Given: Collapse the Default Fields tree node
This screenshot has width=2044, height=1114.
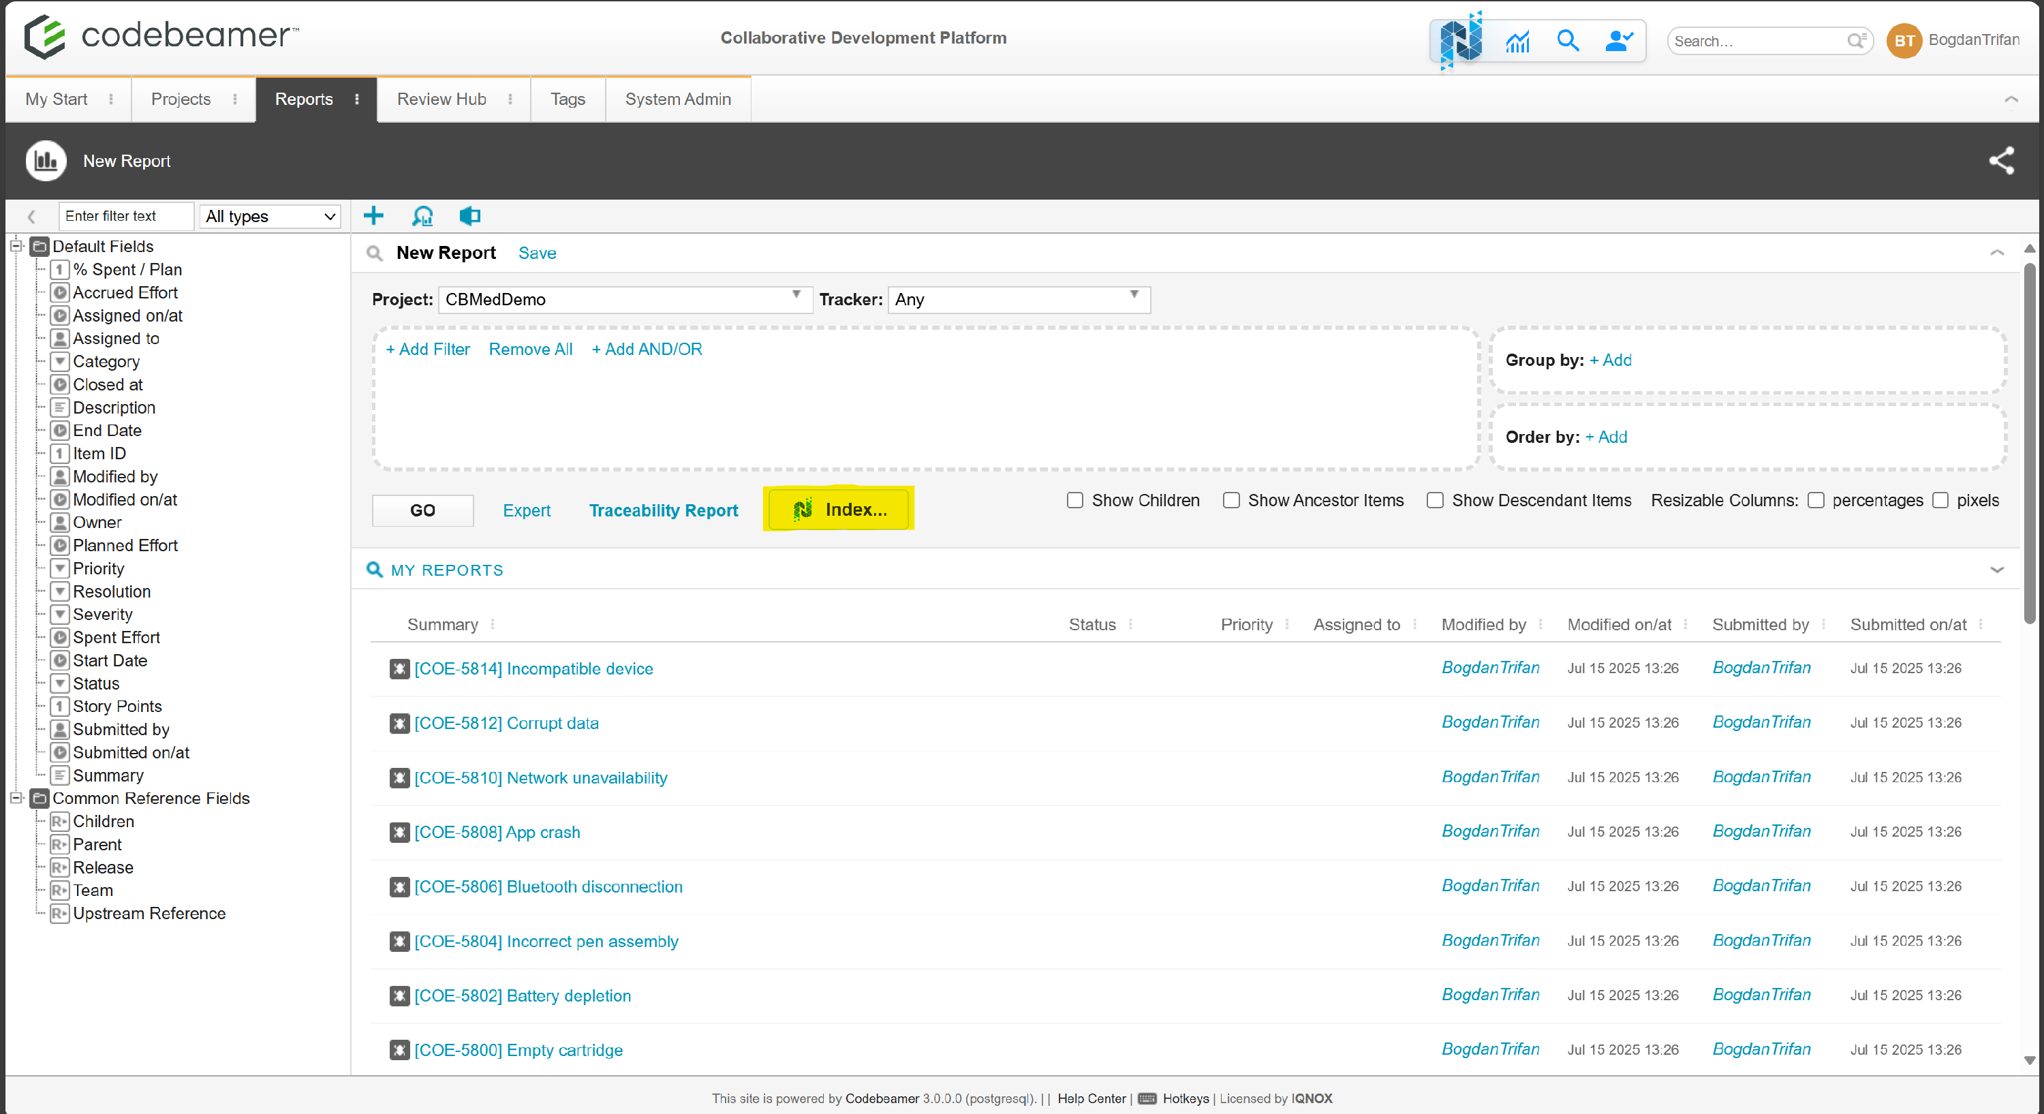Looking at the screenshot, I should 16,246.
